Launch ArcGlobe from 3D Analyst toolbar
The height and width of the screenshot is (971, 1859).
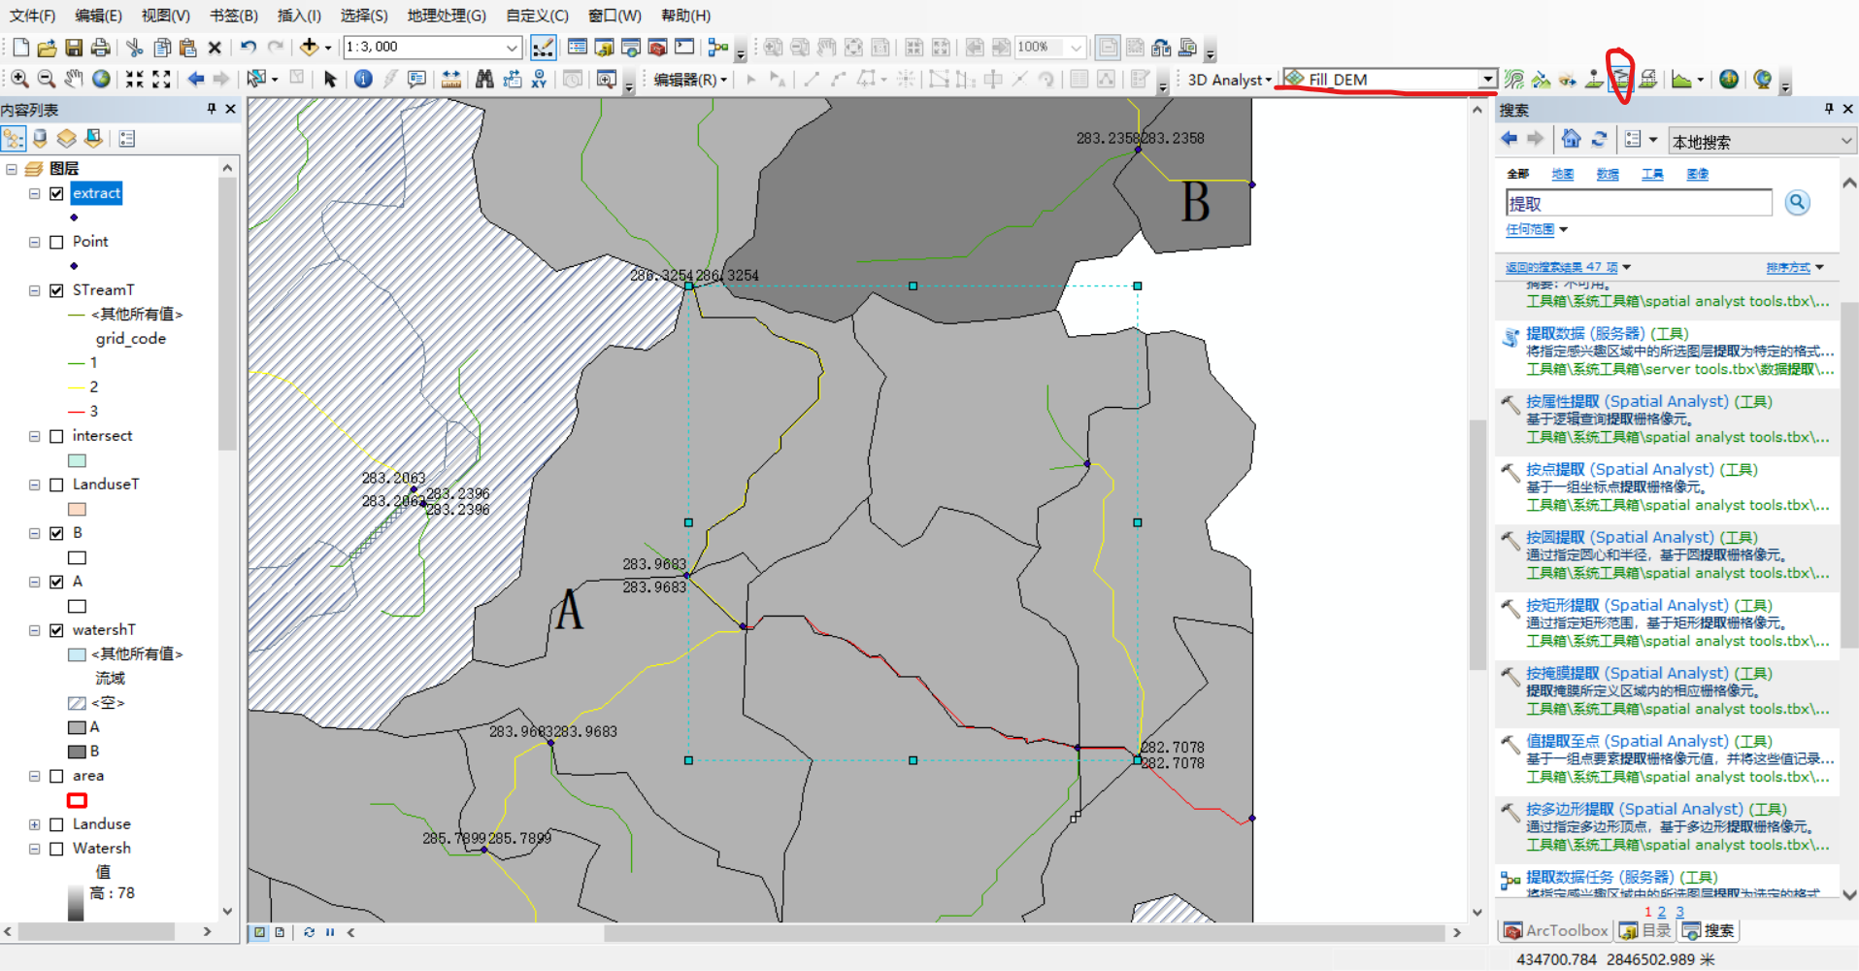tap(1763, 79)
